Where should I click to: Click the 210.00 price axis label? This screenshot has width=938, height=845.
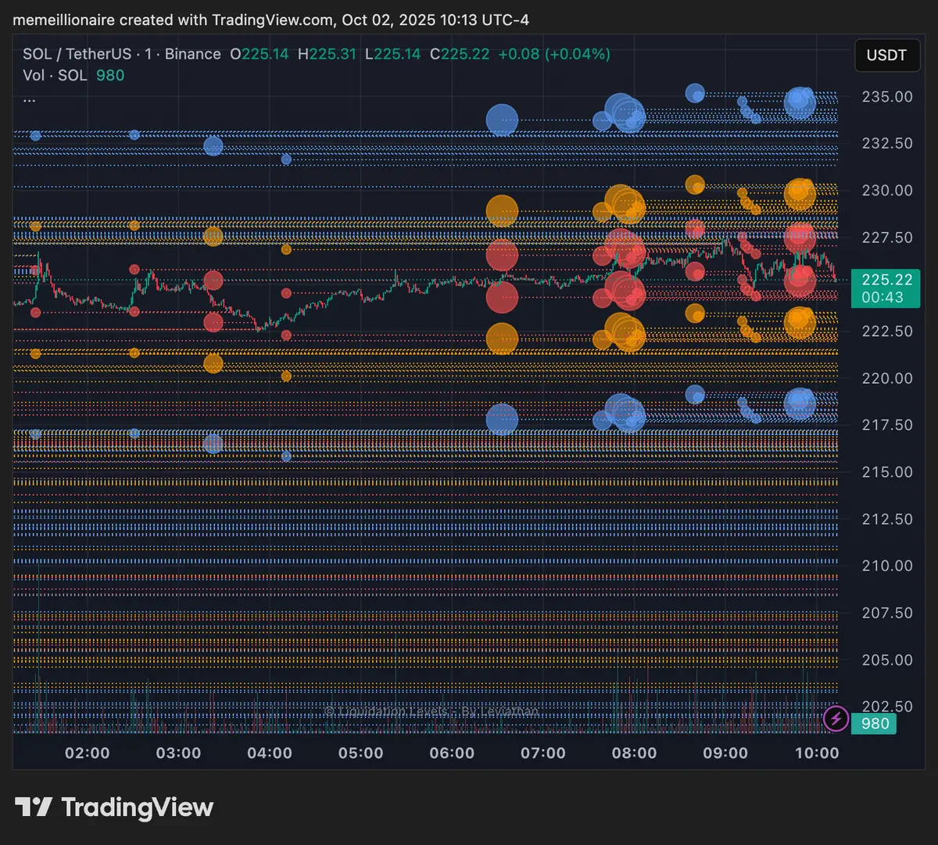[887, 566]
